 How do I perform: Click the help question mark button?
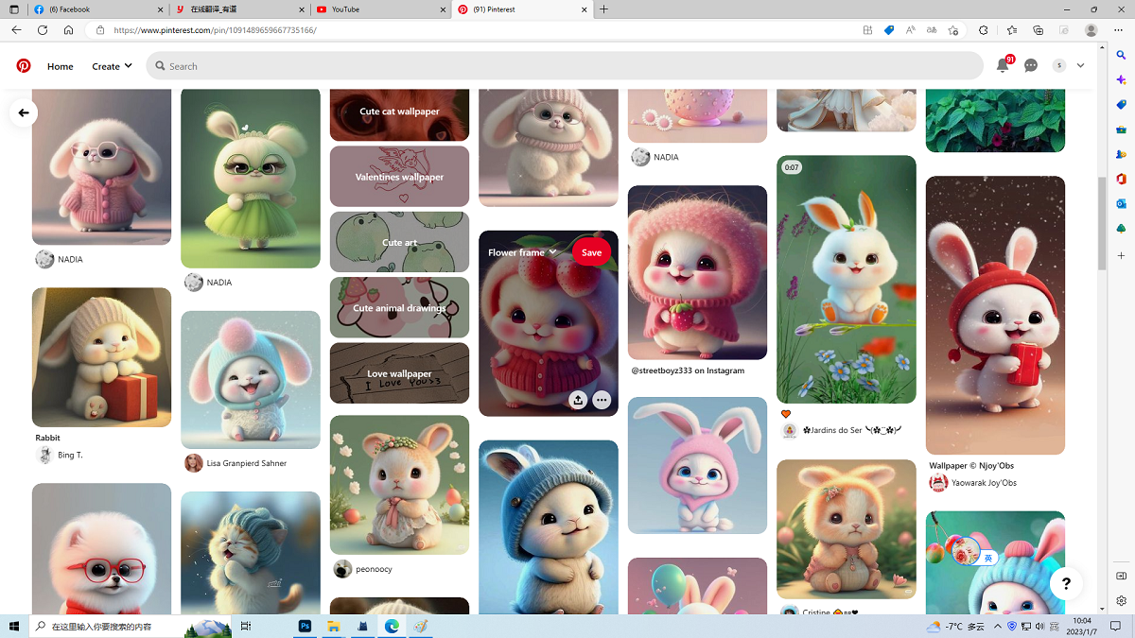pyautogui.click(x=1066, y=583)
